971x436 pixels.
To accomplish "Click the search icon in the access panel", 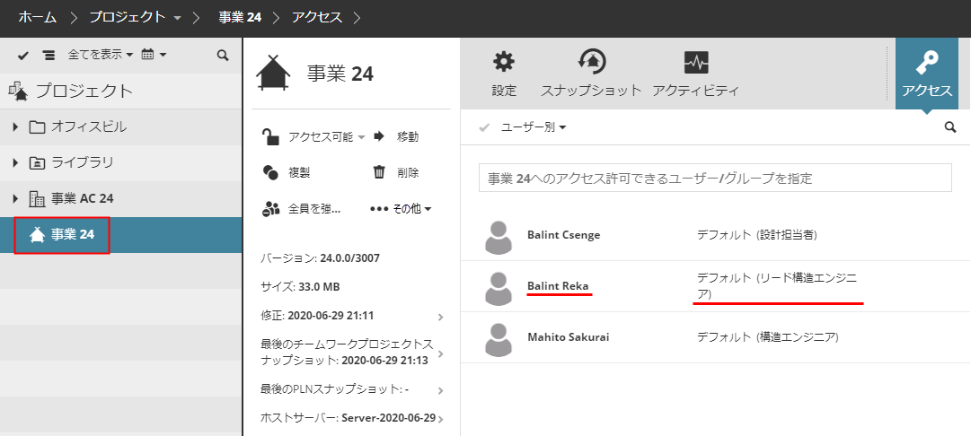I will tap(950, 127).
